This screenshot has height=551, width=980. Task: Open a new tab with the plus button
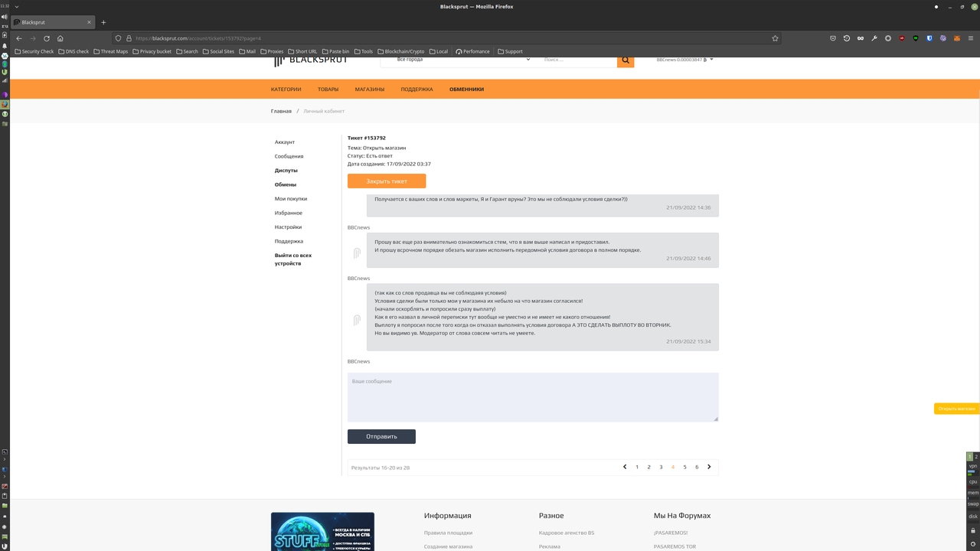[x=103, y=22]
